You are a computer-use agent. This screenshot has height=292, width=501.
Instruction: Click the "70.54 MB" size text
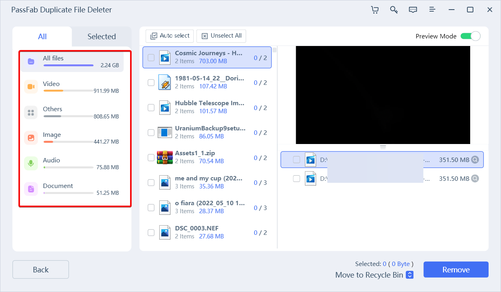click(x=210, y=161)
